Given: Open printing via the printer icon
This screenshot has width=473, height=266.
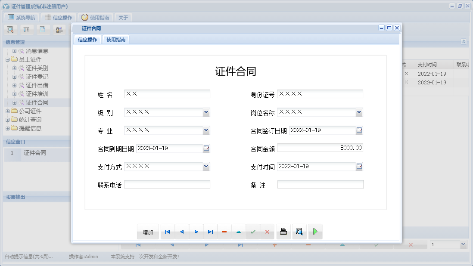Looking at the screenshot, I should point(283,232).
